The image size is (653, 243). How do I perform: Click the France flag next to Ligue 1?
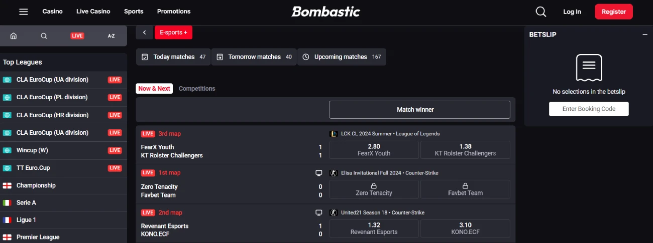(7, 220)
